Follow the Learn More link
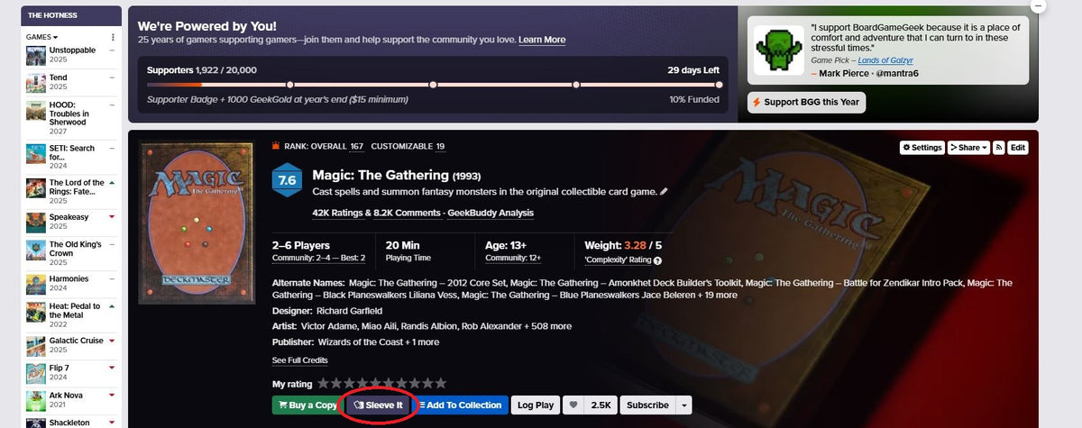1082x428 pixels. coord(542,40)
